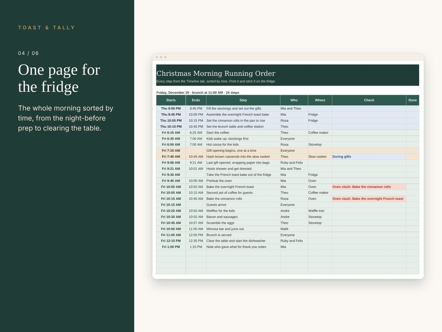442x332 pixels.
Task: Click 'Second pot of coffee for guests'
Action: pos(243,193)
